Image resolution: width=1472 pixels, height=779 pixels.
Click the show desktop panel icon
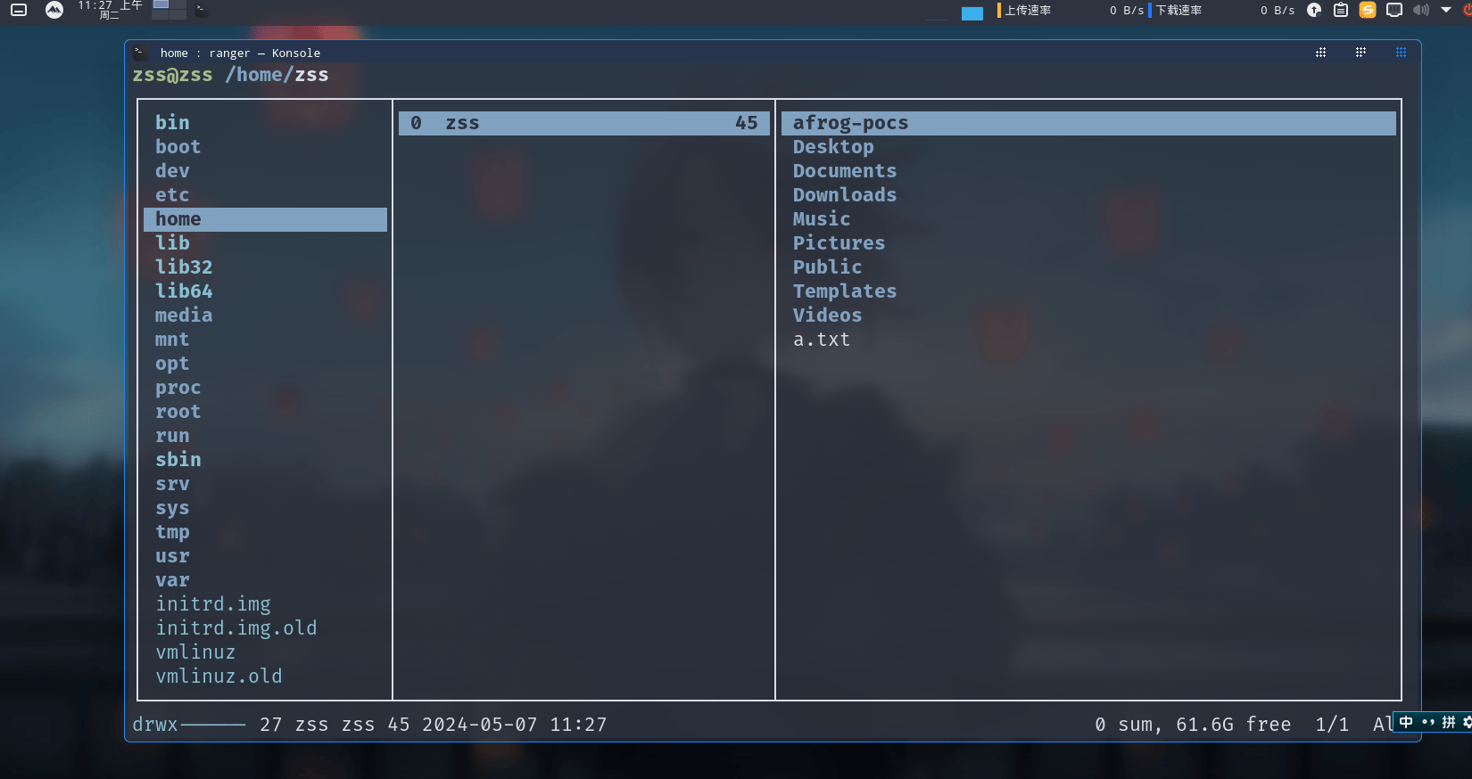[x=19, y=10]
